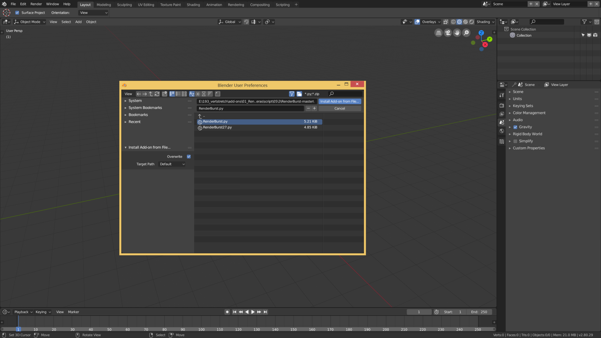Toggle folder filter in file browser
Viewport: 601px width, 338px height.
299,94
